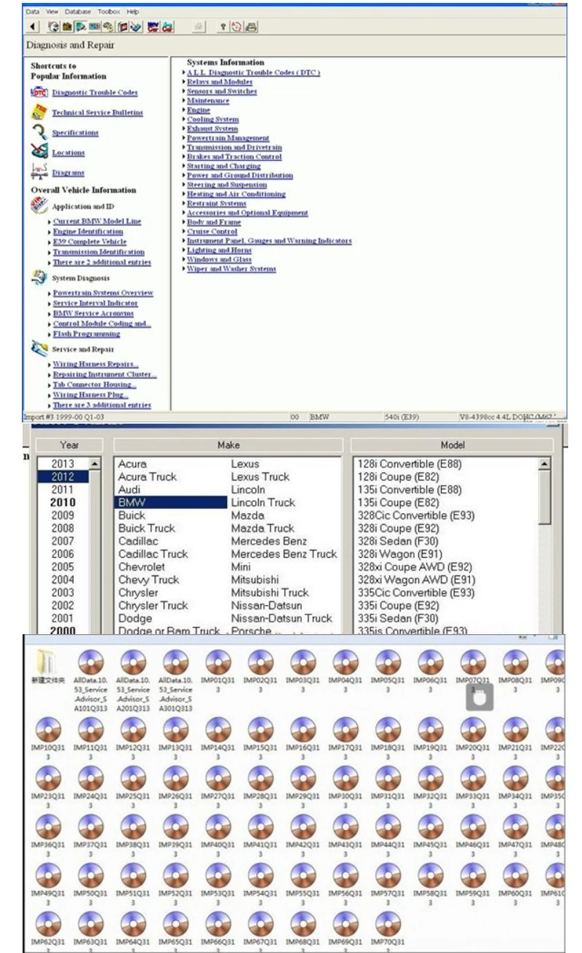Select Cadillac Truck in the Make list
582x953 pixels.
(154, 554)
